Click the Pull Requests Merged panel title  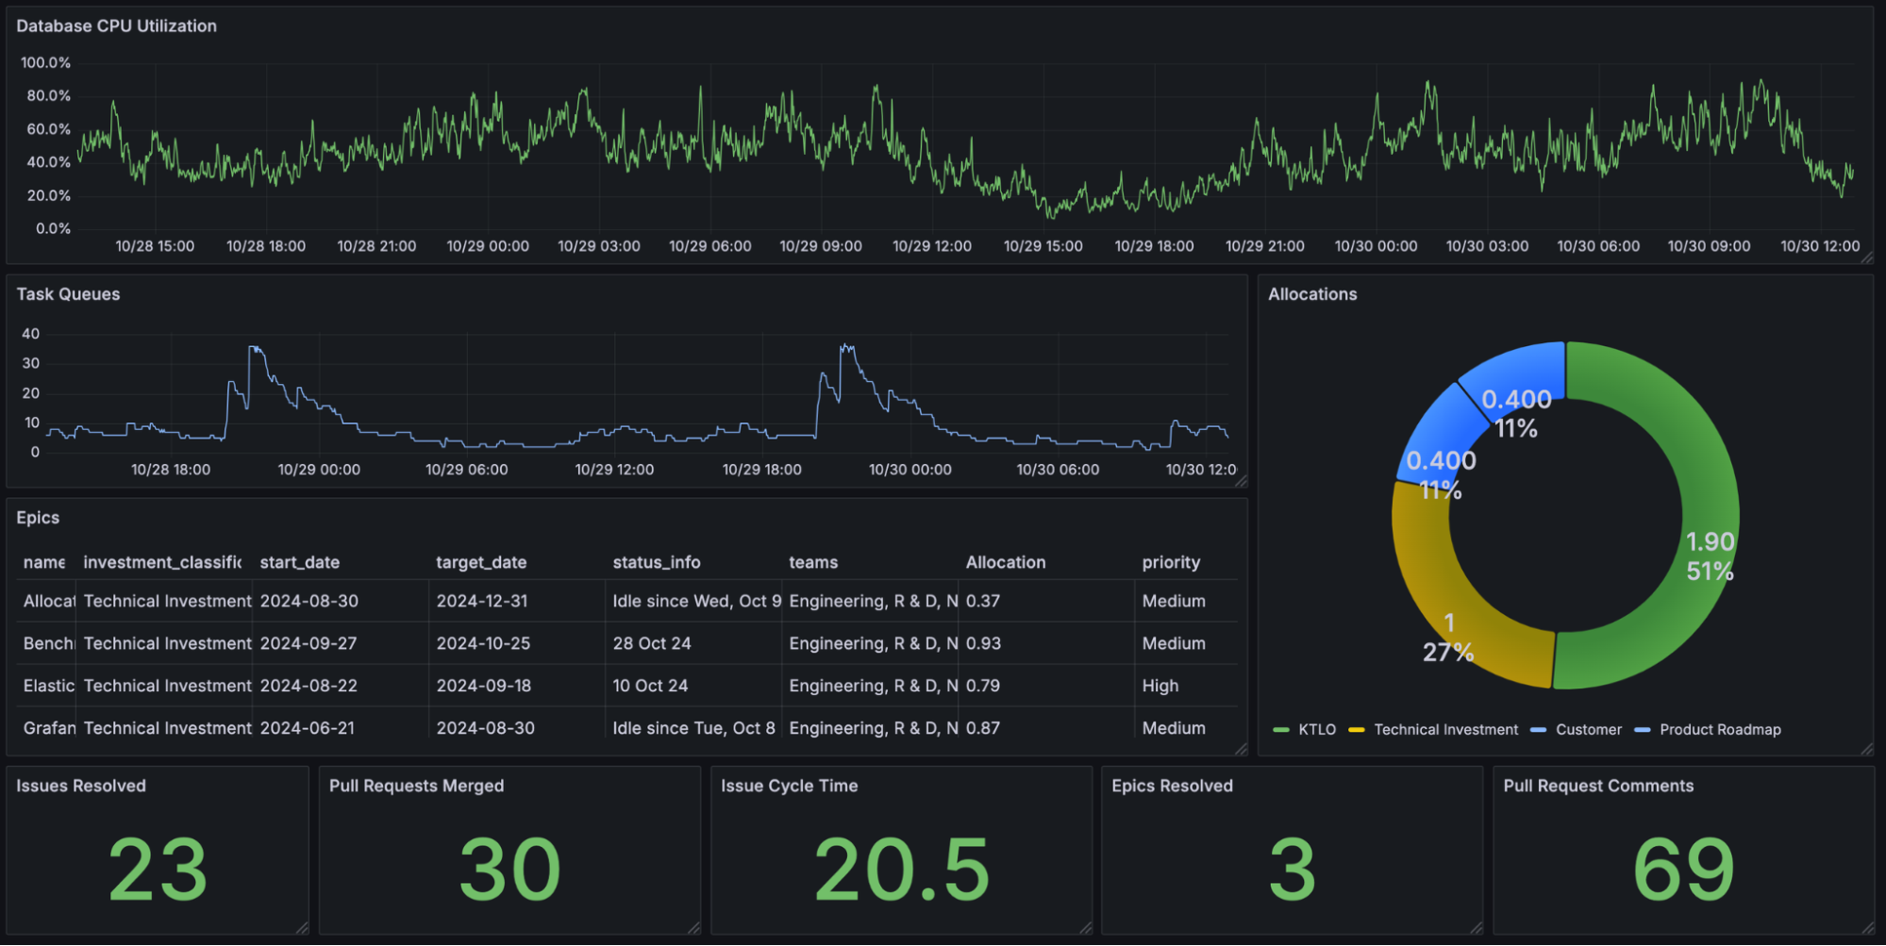point(416,786)
